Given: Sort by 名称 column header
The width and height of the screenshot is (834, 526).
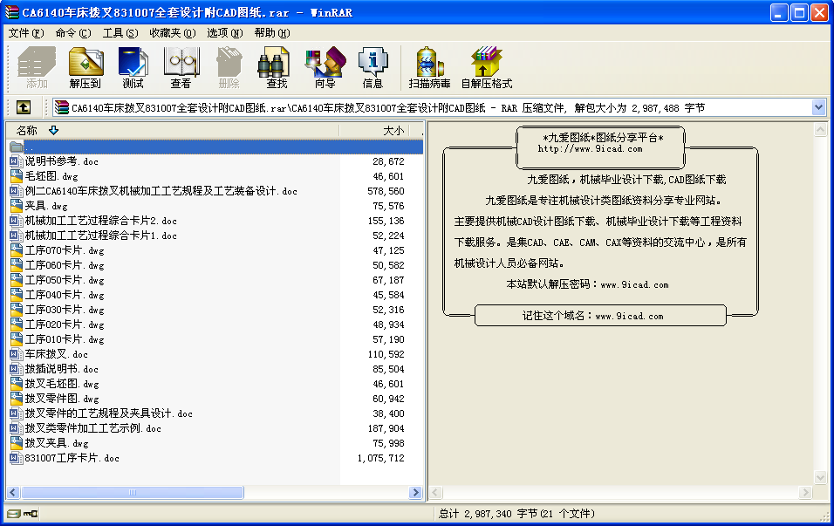Looking at the screenshot, I should pos(28,130).
